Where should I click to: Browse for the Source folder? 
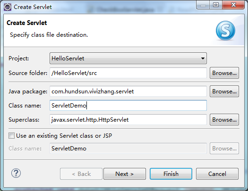pos(224,73)
